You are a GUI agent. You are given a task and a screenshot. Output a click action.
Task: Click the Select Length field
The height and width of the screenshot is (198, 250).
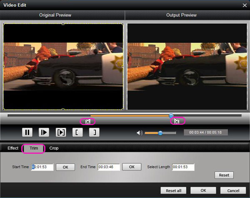tap(183, 167)
